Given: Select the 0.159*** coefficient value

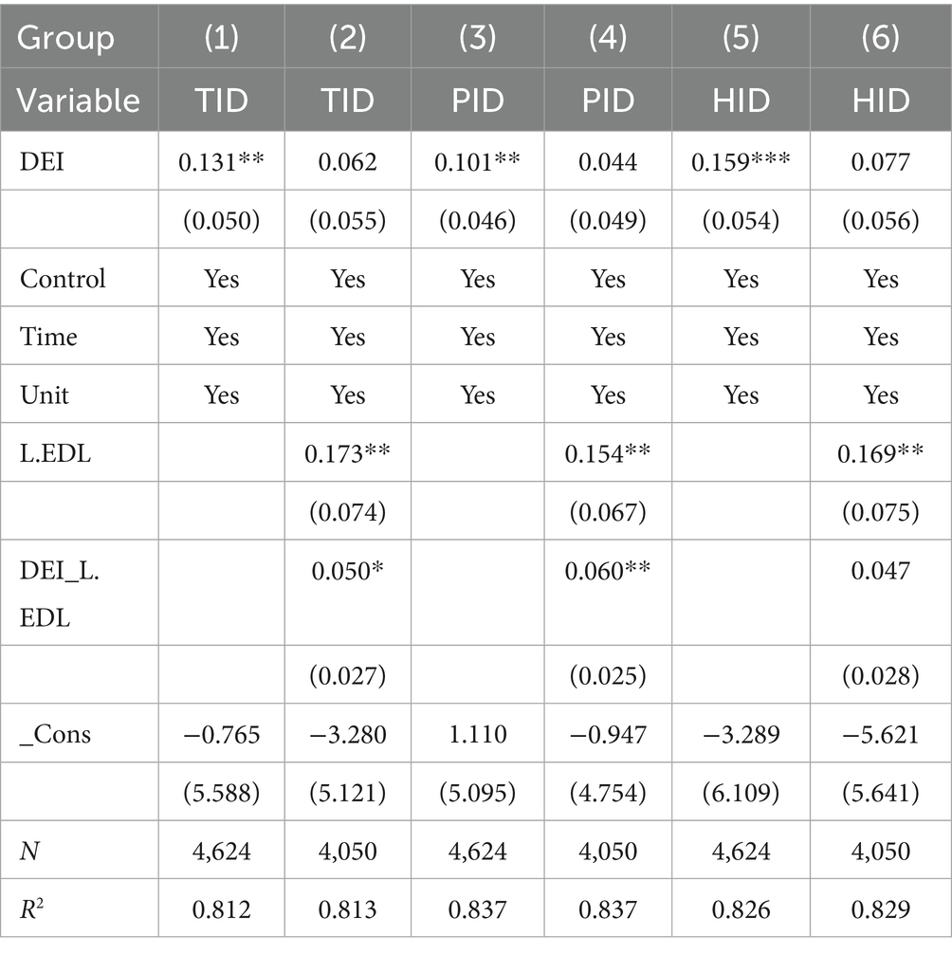Looking at the screenshot, I should coord(741,162).
